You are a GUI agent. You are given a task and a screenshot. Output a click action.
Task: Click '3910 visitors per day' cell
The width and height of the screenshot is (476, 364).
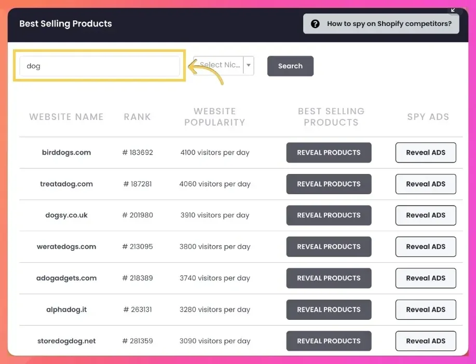pyautogui.click(x=215, y=215)
